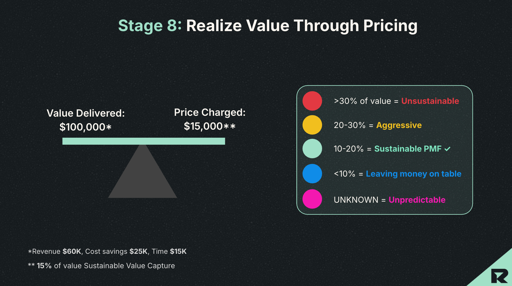Click the "Value Delivered:" label
This screenshot has width=512, height=286.
(x=86, y=113)
